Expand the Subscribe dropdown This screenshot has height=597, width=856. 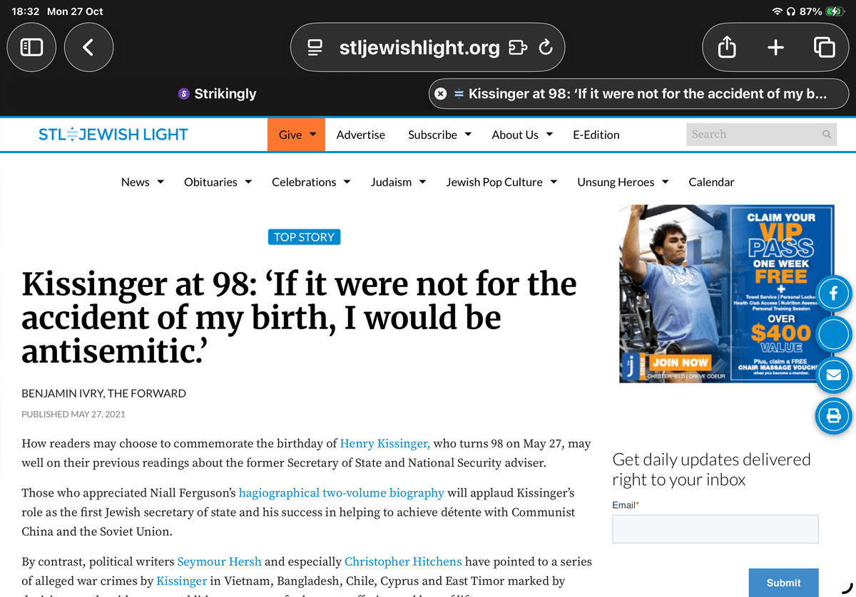click(x=439, y=135)
